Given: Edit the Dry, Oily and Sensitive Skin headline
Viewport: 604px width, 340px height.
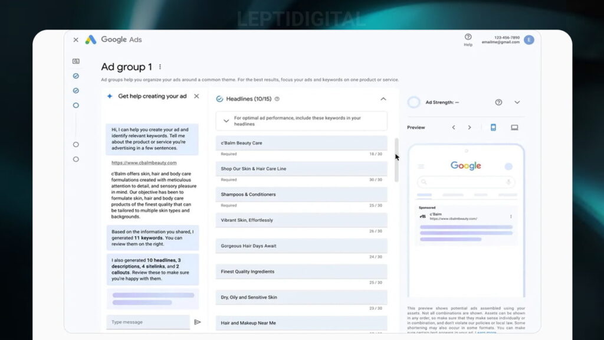Looking at the screenshot, I should [x=301, y=297].
